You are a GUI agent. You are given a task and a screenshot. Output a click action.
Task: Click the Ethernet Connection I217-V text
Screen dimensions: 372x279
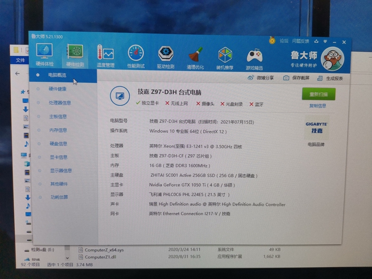189,214
